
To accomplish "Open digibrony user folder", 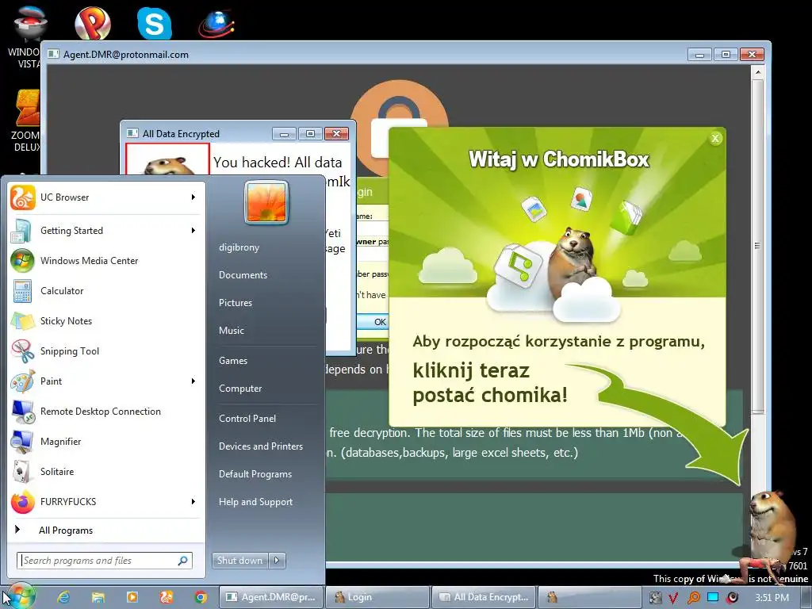I will 239,247.
